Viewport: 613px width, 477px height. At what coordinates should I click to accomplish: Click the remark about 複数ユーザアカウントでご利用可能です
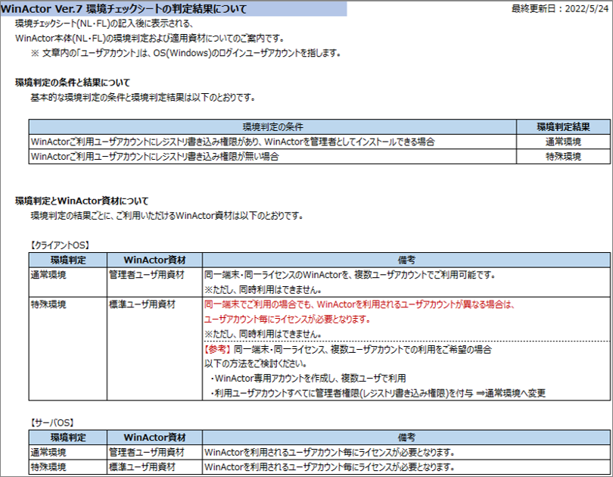(x=350, y=275)
